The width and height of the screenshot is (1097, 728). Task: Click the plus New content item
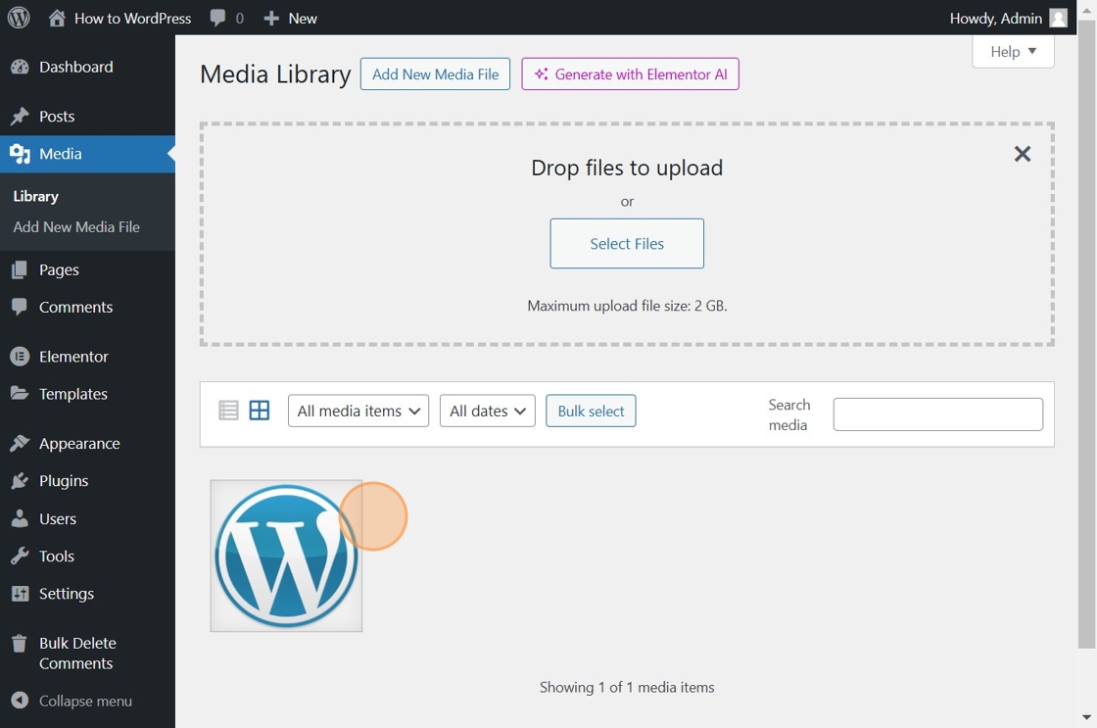point(290,19)
